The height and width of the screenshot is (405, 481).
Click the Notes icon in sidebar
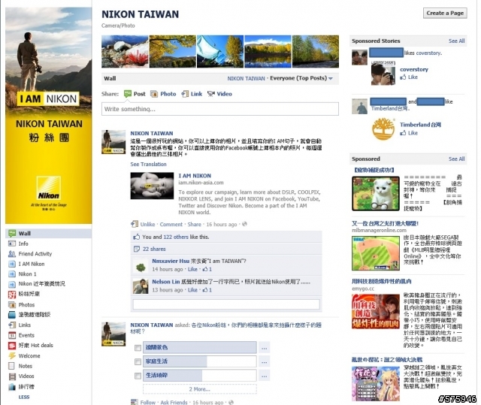coord(12,366)
